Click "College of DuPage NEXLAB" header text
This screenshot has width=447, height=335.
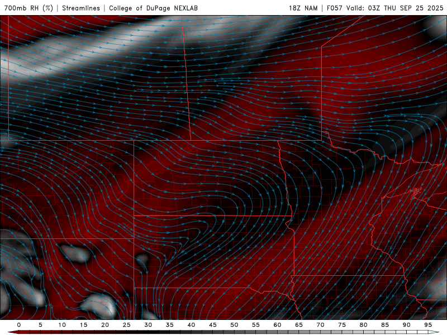pyautogui.click(x=153, y=8)
